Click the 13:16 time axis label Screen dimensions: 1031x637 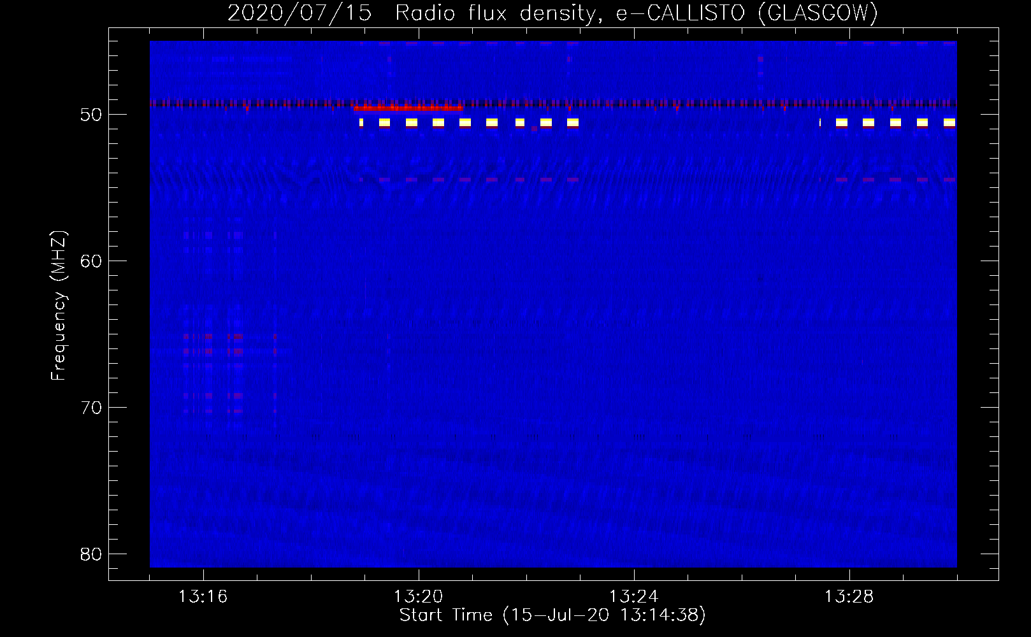point(203,597)
